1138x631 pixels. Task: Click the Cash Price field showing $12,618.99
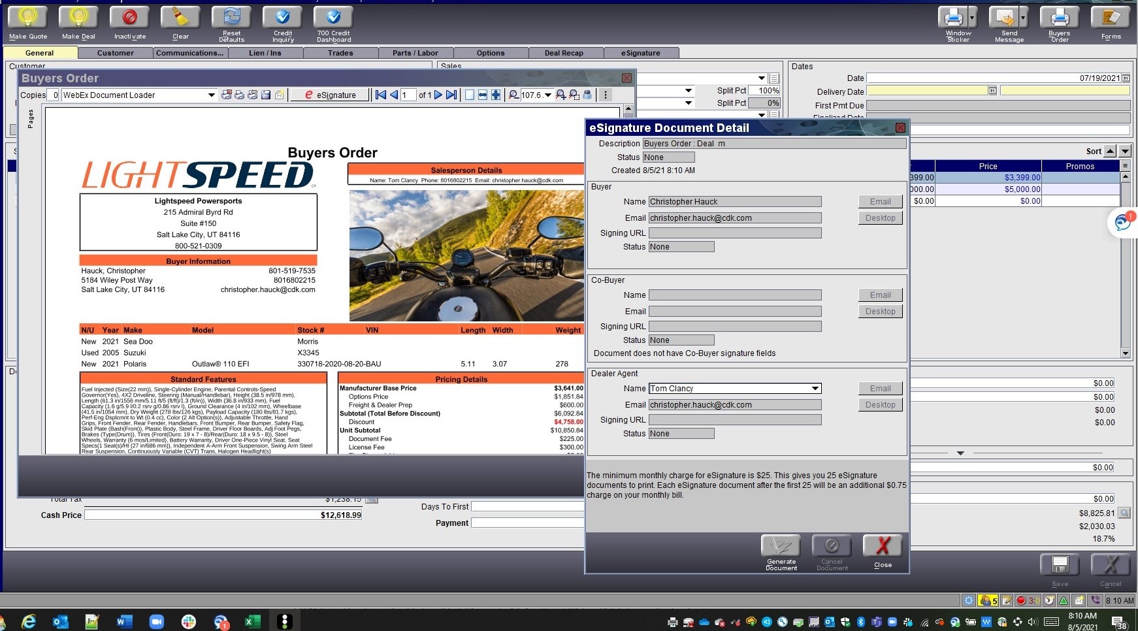(223, 515)
